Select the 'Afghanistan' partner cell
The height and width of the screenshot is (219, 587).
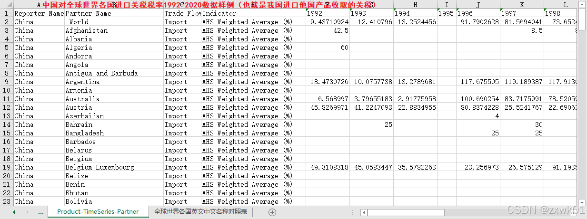tap(114, 30)
